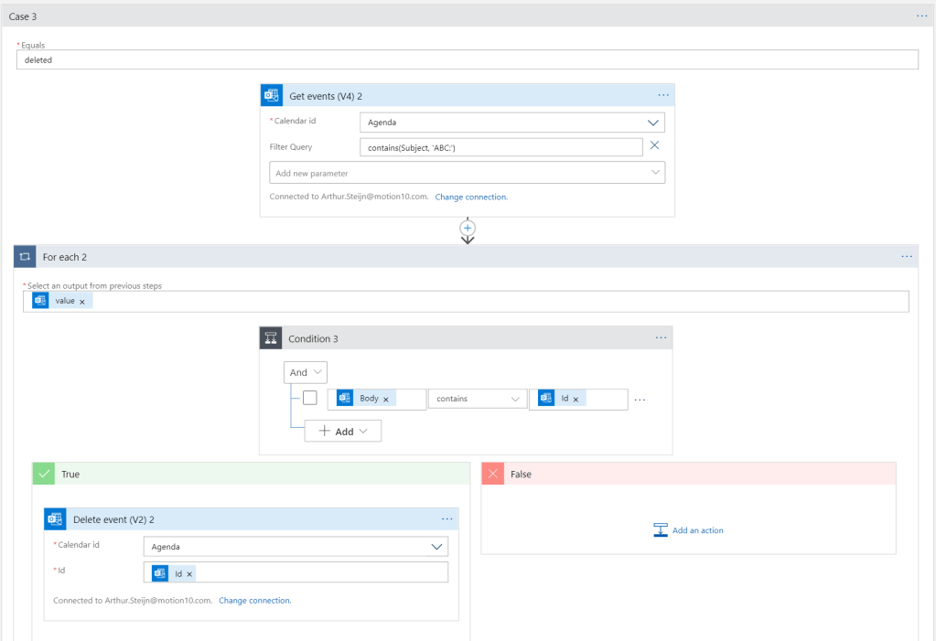Open the For each 2 ellipsis menu
The width and height of the screenshot is (936, 641).
tap(906, 257)
